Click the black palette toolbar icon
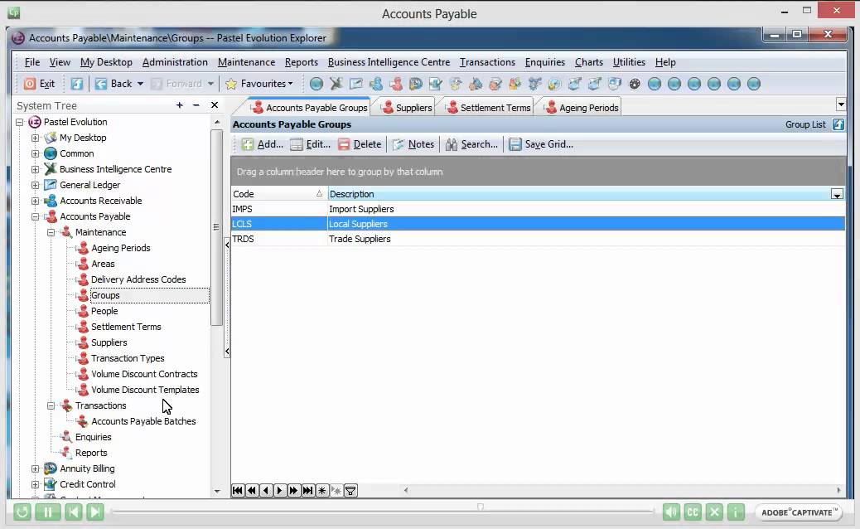Image resolution: width=860 pixels, height=529 pixels. pos(635,84)
